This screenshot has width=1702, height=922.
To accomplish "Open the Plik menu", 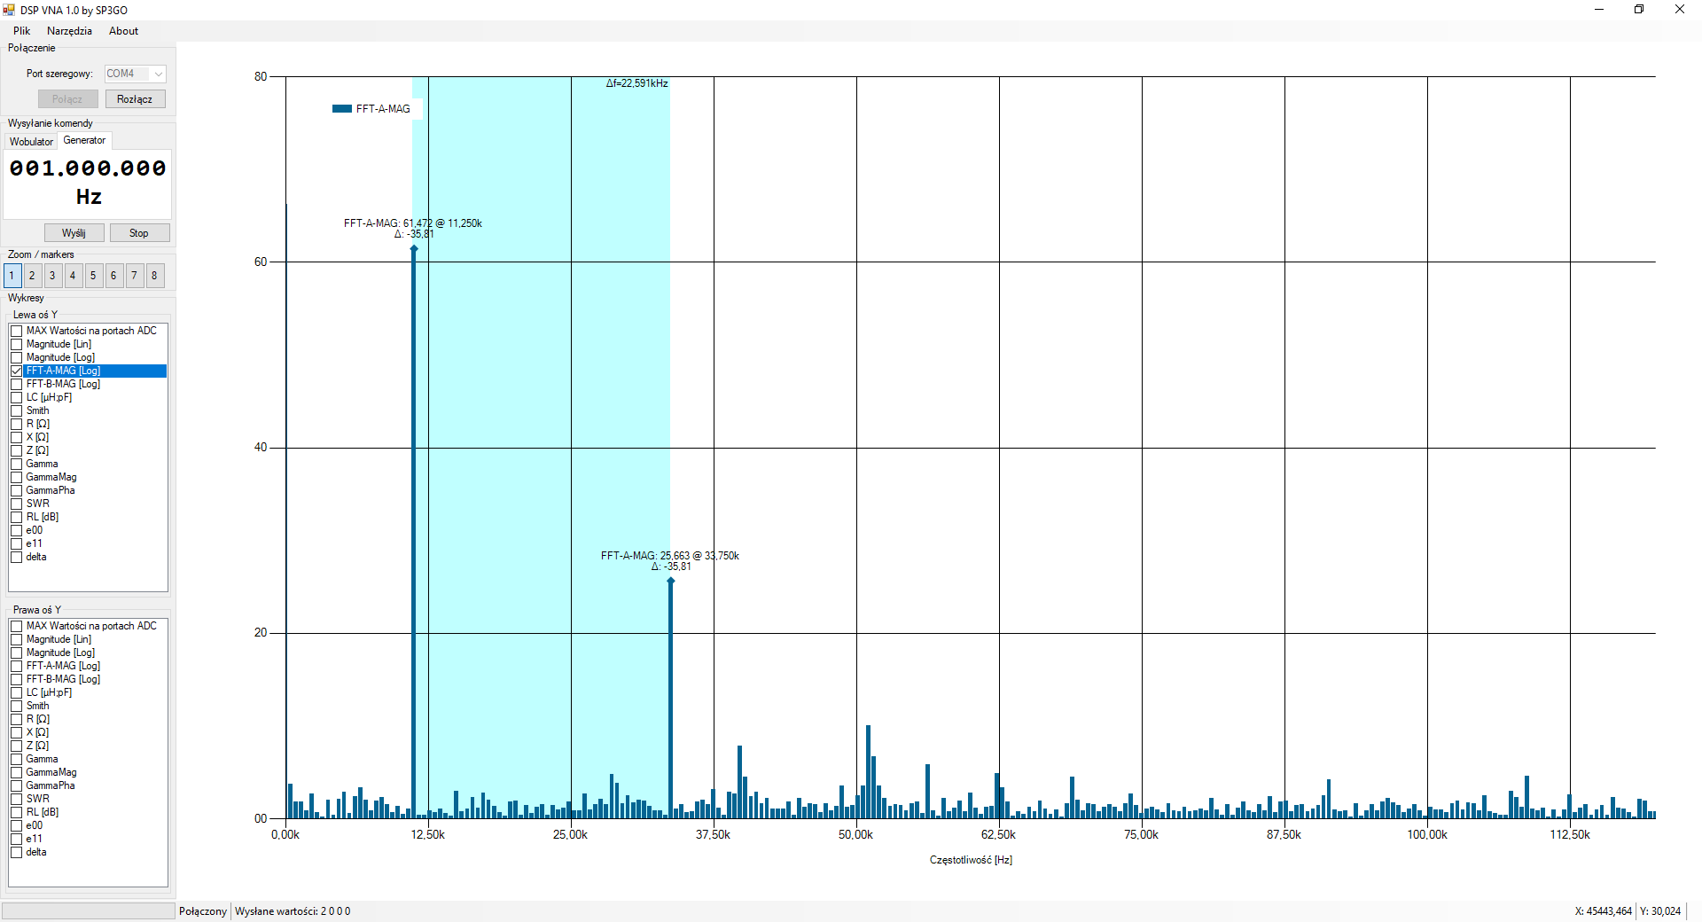I will 22,31.
